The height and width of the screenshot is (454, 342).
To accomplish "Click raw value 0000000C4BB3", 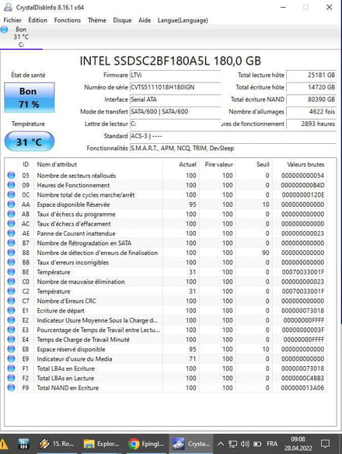I will (302, 378).
